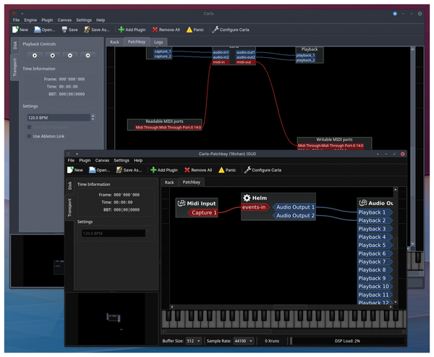The height and width of the screenshot is (357, 434).
Task: Open File menu in Carla-Patchbay front window
Action: coord(71,160)
